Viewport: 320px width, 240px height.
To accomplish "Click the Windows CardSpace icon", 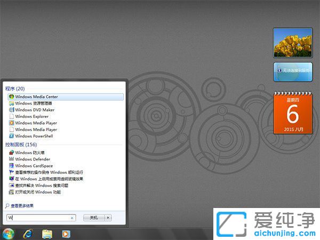I will 11,165.
